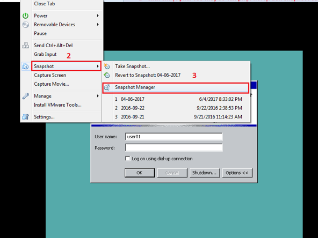Click the Snapshot clock icon in menu
Viewport: 318px width, 238px height.
[x=25, y=66]
